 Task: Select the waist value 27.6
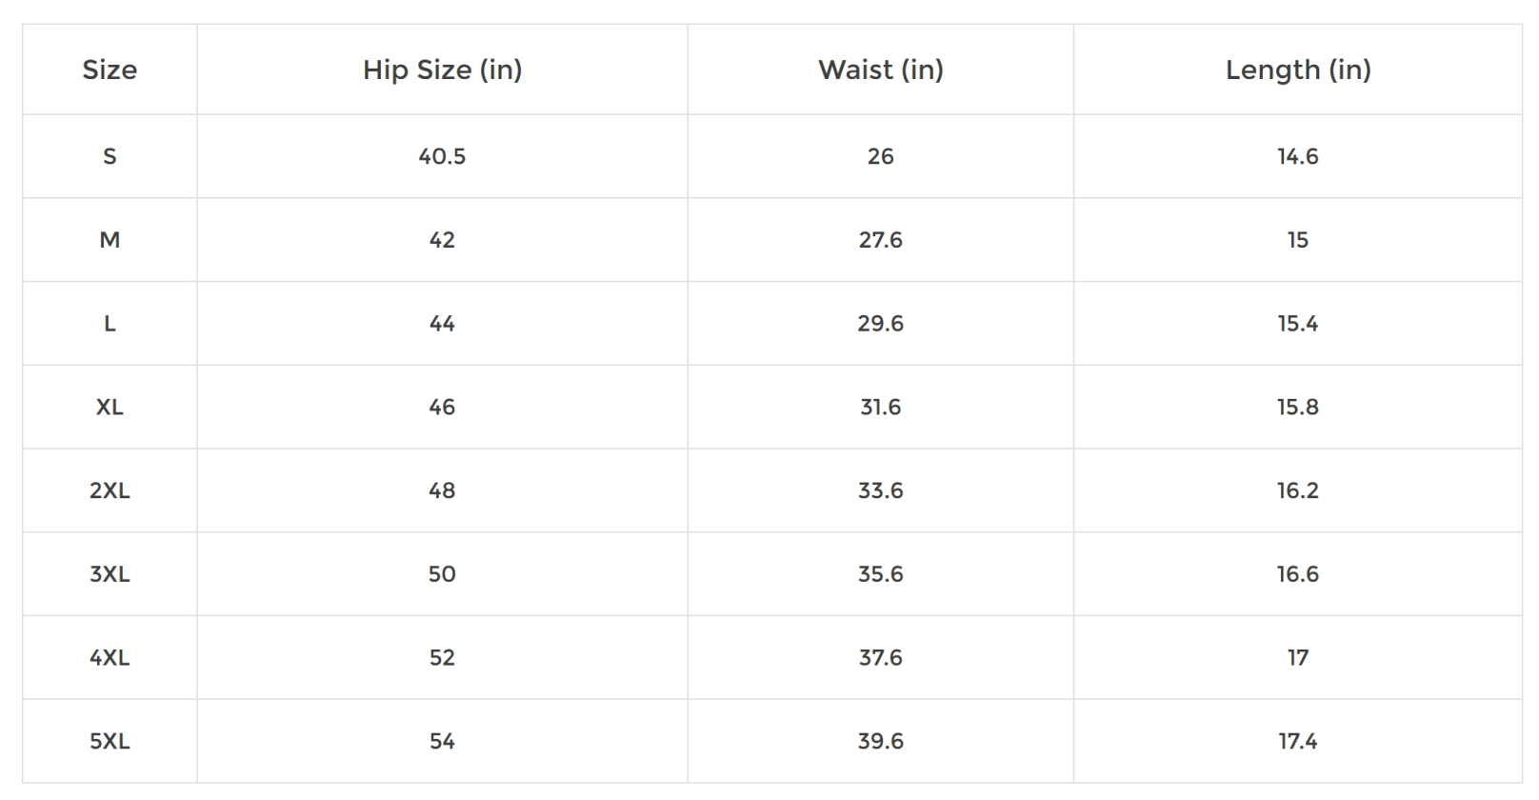(x=880, y=240)
